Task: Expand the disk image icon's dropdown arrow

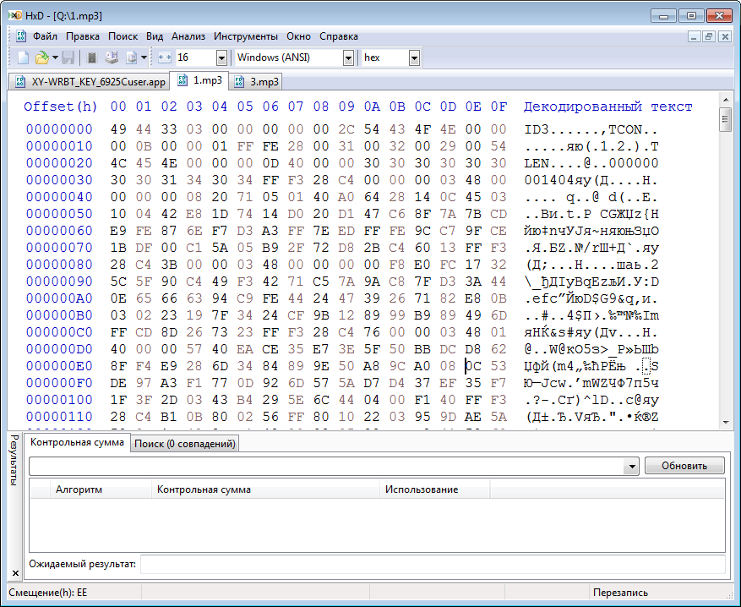Action: (144, 57)
